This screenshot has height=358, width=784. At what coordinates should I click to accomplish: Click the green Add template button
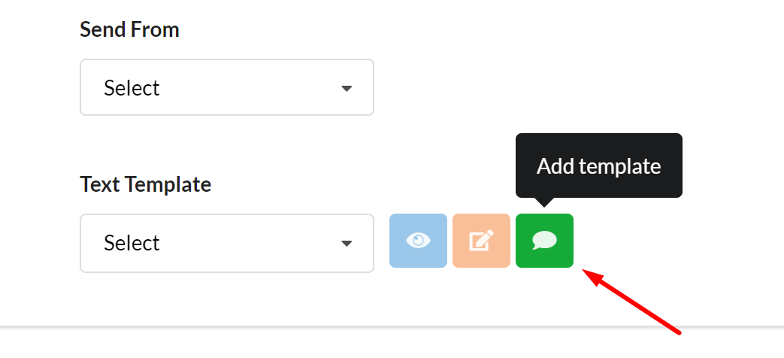coord(544,241)
